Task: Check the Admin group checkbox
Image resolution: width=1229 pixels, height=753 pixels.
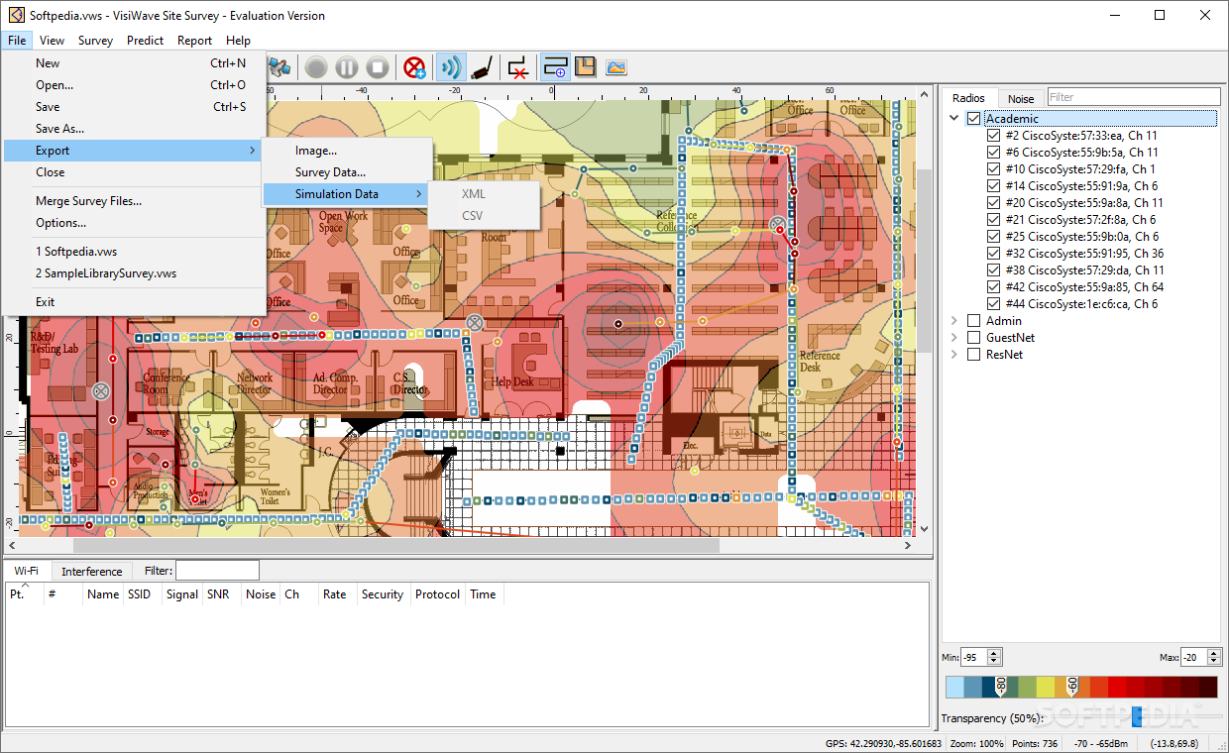Action: pos(973,321)
